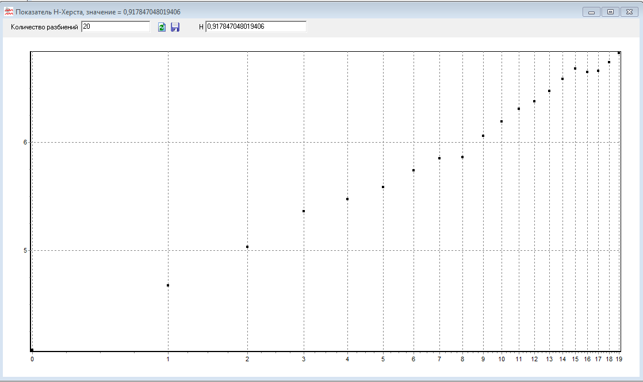Maximize the Hurst exponent window
Viewport: 643px width, 382px height.
coord(610,12)
